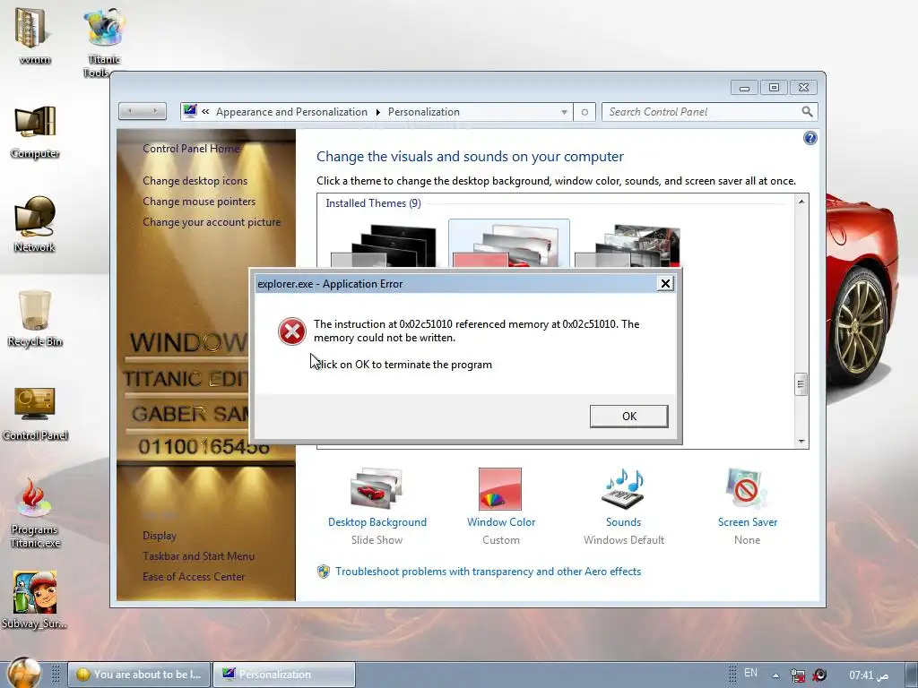Screen dimensions: 918x688
Task: Click the Personalization breadcrumb
Action: point(424,112)
